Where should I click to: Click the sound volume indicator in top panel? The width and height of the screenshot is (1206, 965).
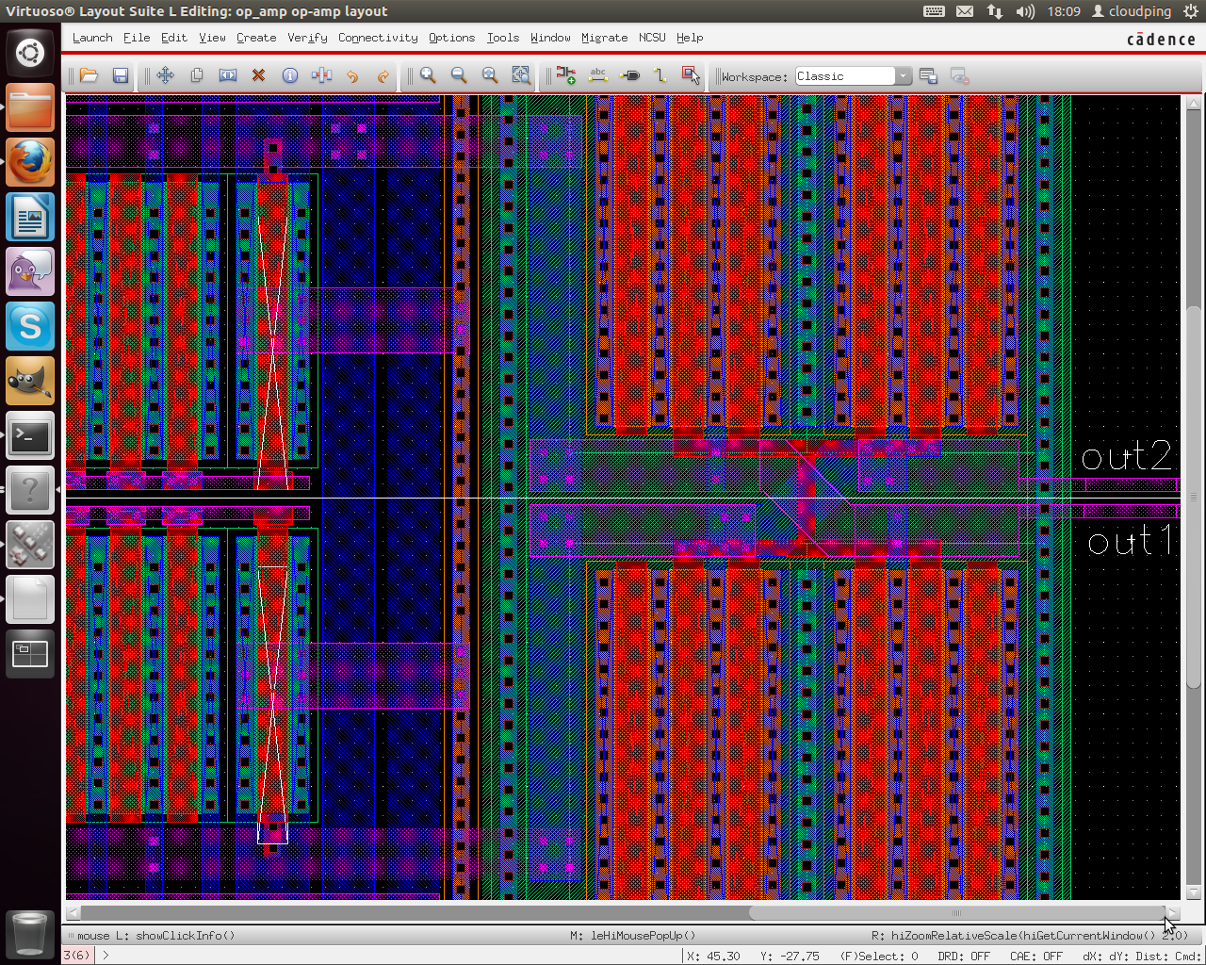(1026, 11)
